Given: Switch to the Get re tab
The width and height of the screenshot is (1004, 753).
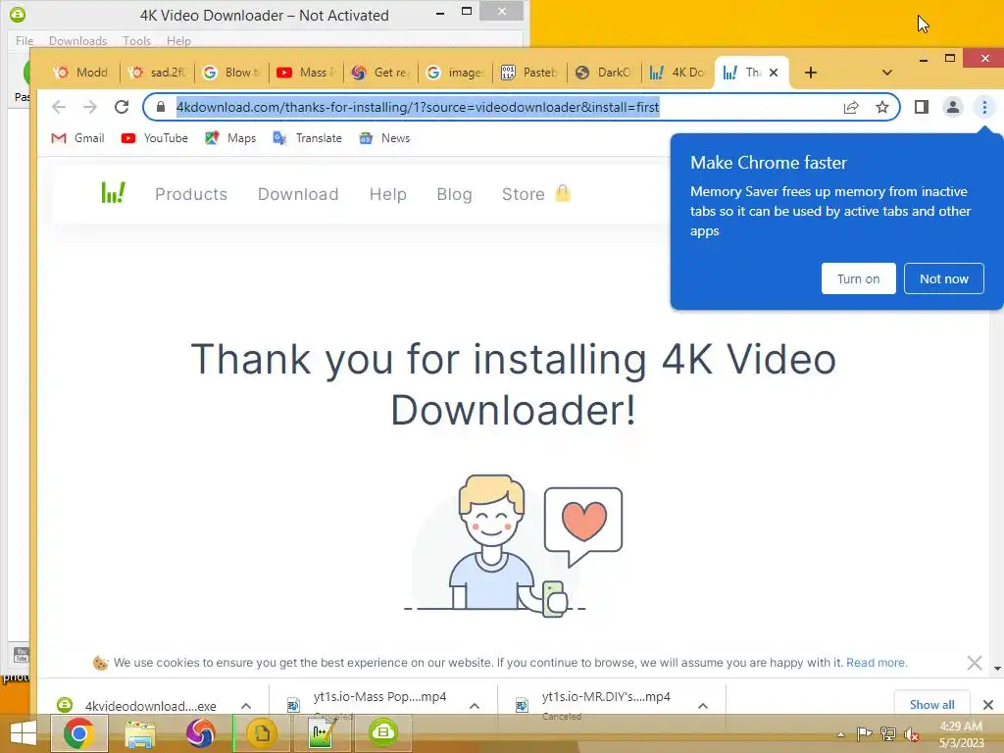Looking at the screenshot, I should (x=381, y=73).
